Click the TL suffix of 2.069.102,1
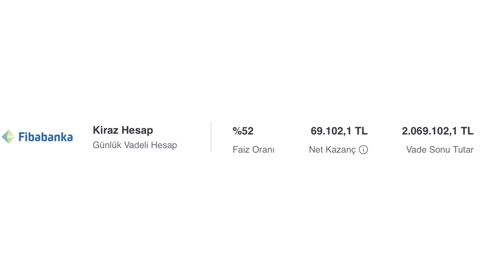The image size is (484, 272). (x=467, y=131)
